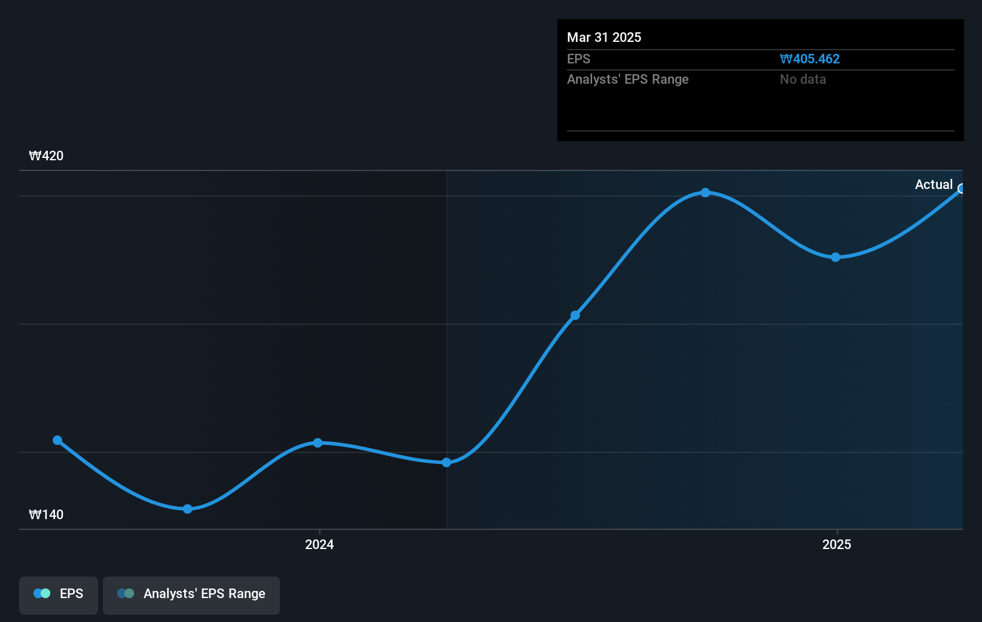Click the 'Actual' label on chart
982x622 pixels.
click(934, 185)
